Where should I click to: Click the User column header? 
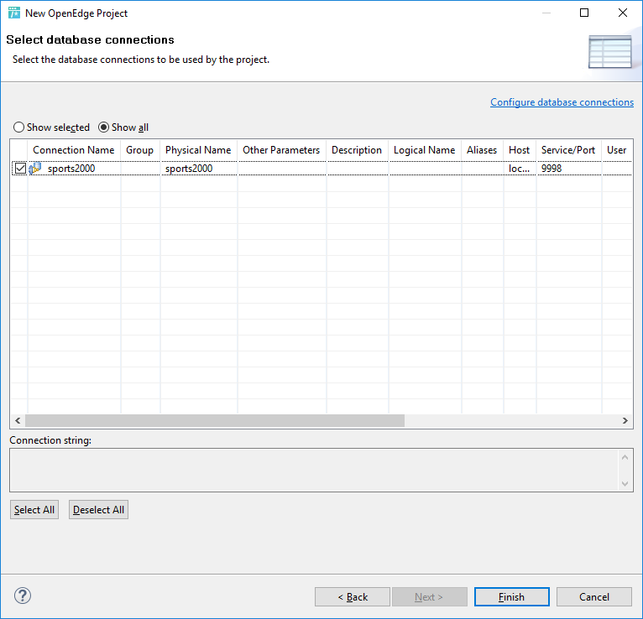pyautogui.click(x=617, y=150)
